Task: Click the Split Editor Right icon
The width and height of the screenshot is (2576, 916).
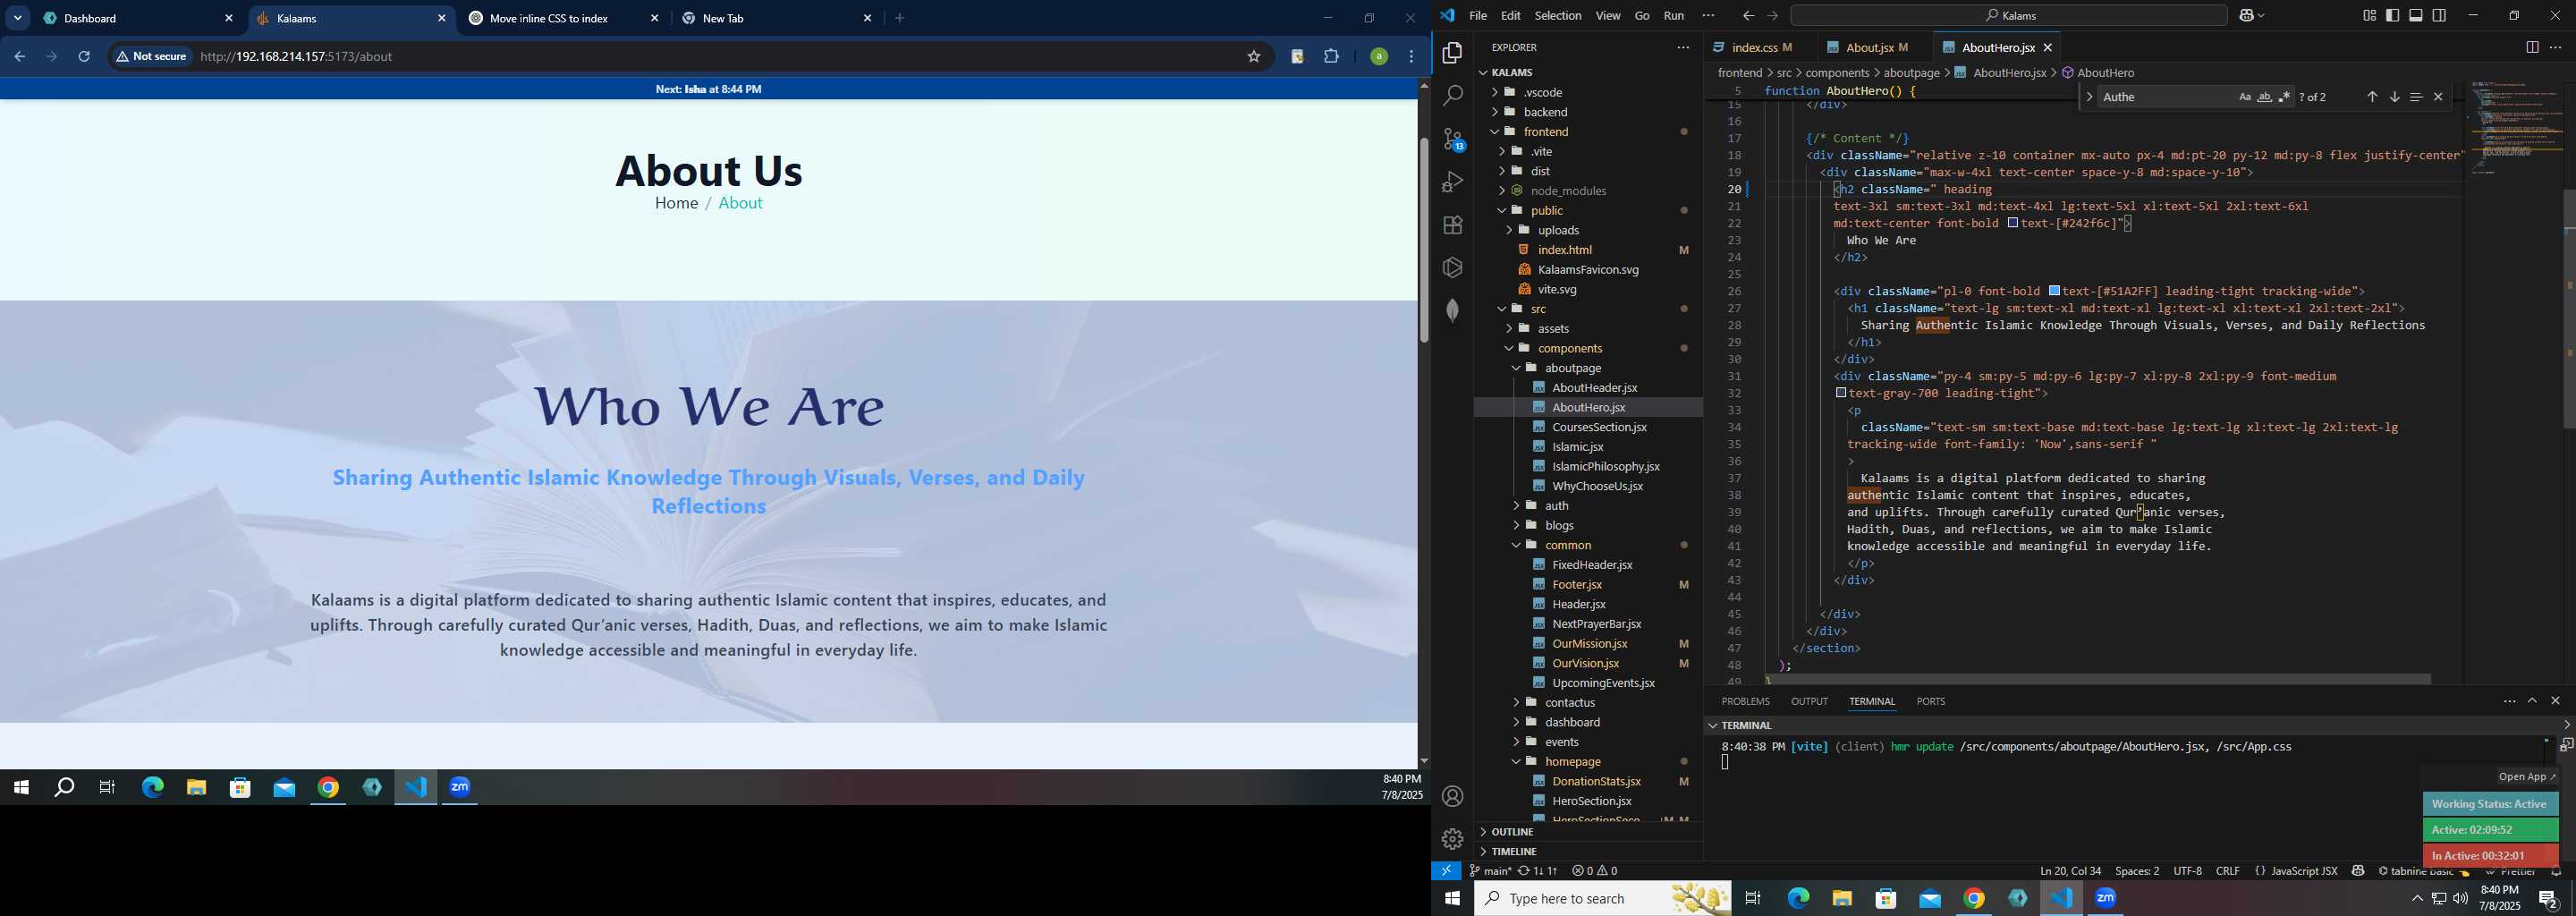Action: [x=2531, y=48]
